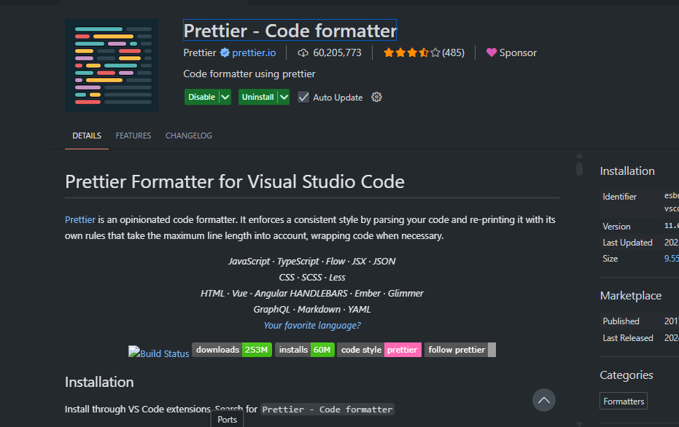This screenshot has width=679, height=427.
Task: Open the Disable dropdown arrow
Action: pos(225,97)
